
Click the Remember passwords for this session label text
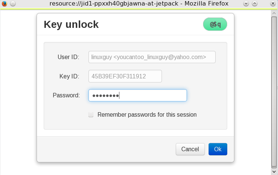click(x=147, y=114)
